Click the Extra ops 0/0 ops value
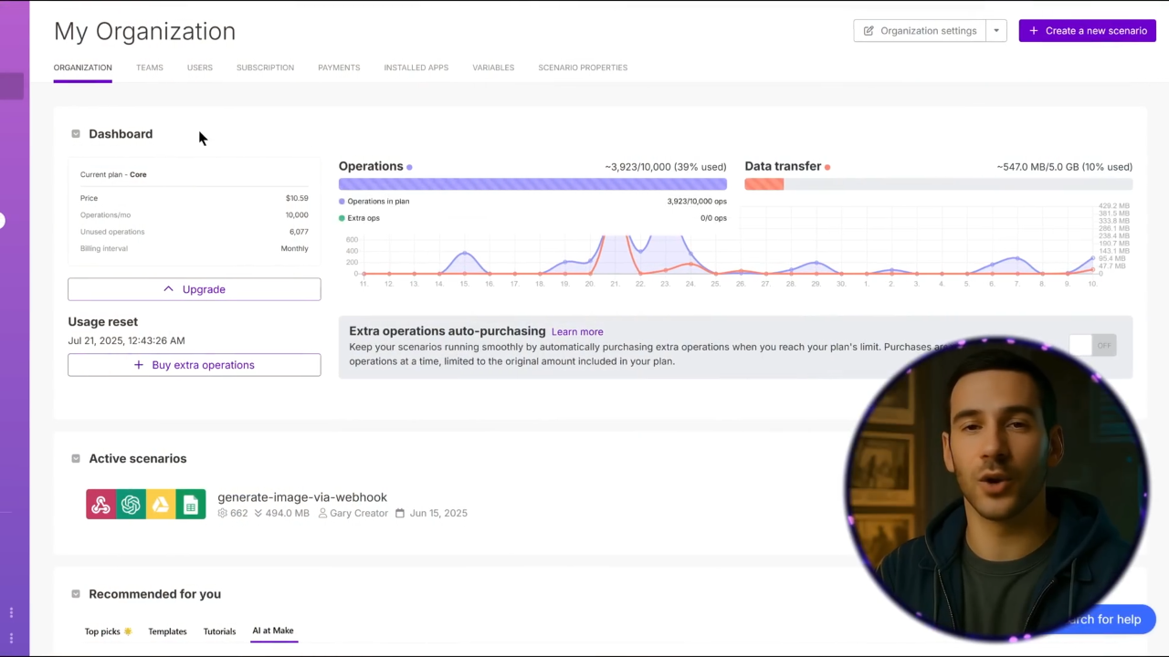This screenshot has width=1169, height=657. point(713,218)
